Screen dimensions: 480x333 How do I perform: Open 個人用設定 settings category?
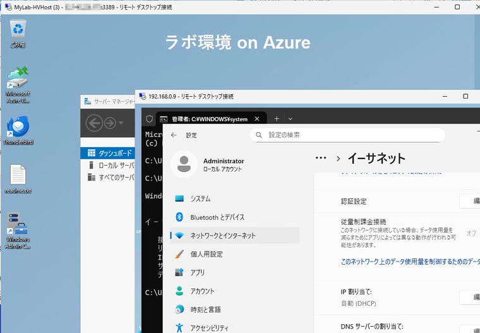[x=234, y=254]
